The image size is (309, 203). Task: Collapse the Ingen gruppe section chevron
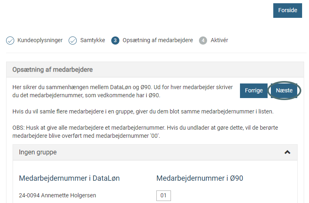tap(287, 152)
